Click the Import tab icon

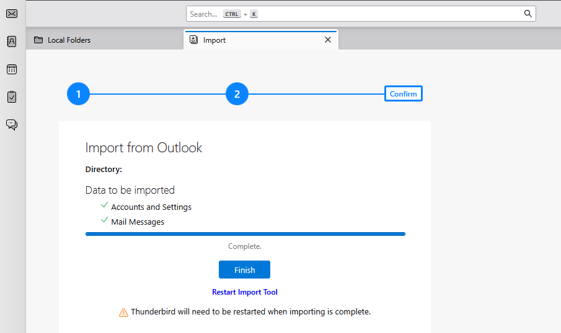coord(193,40)
